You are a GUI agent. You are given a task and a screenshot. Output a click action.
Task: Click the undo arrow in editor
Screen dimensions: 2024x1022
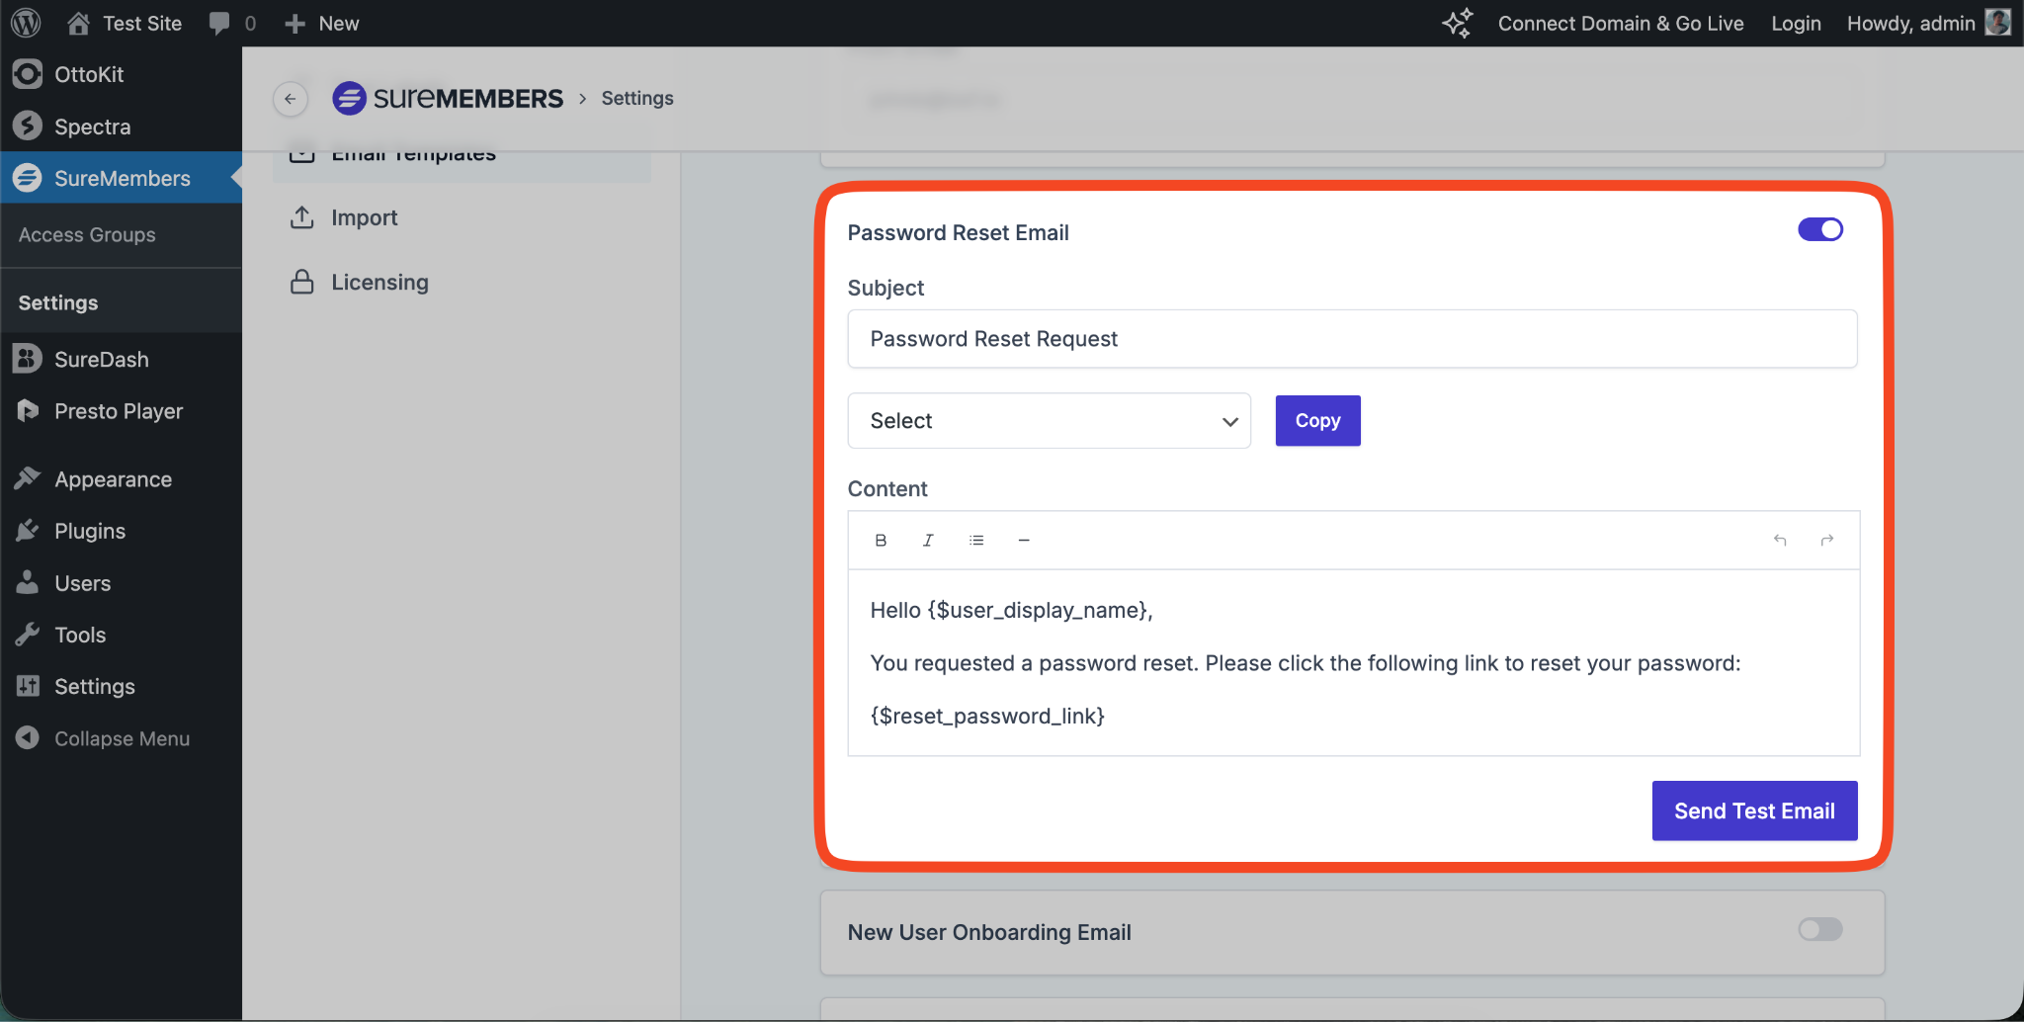point(1780,541)
